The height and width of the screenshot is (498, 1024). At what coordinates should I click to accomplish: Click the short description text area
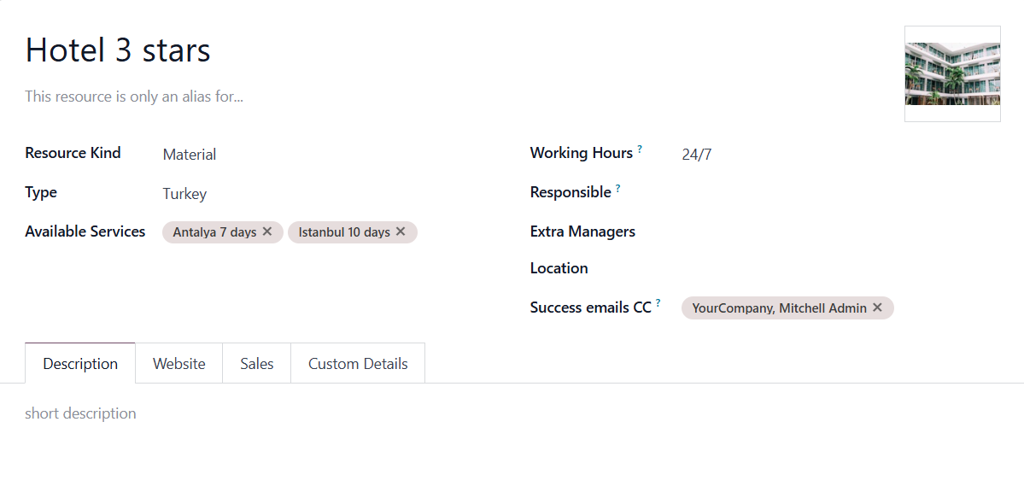pyautogui.click(x=512, y=413)
